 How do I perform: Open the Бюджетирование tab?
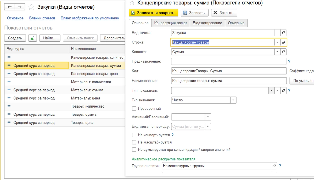click(x=207, y=23)
